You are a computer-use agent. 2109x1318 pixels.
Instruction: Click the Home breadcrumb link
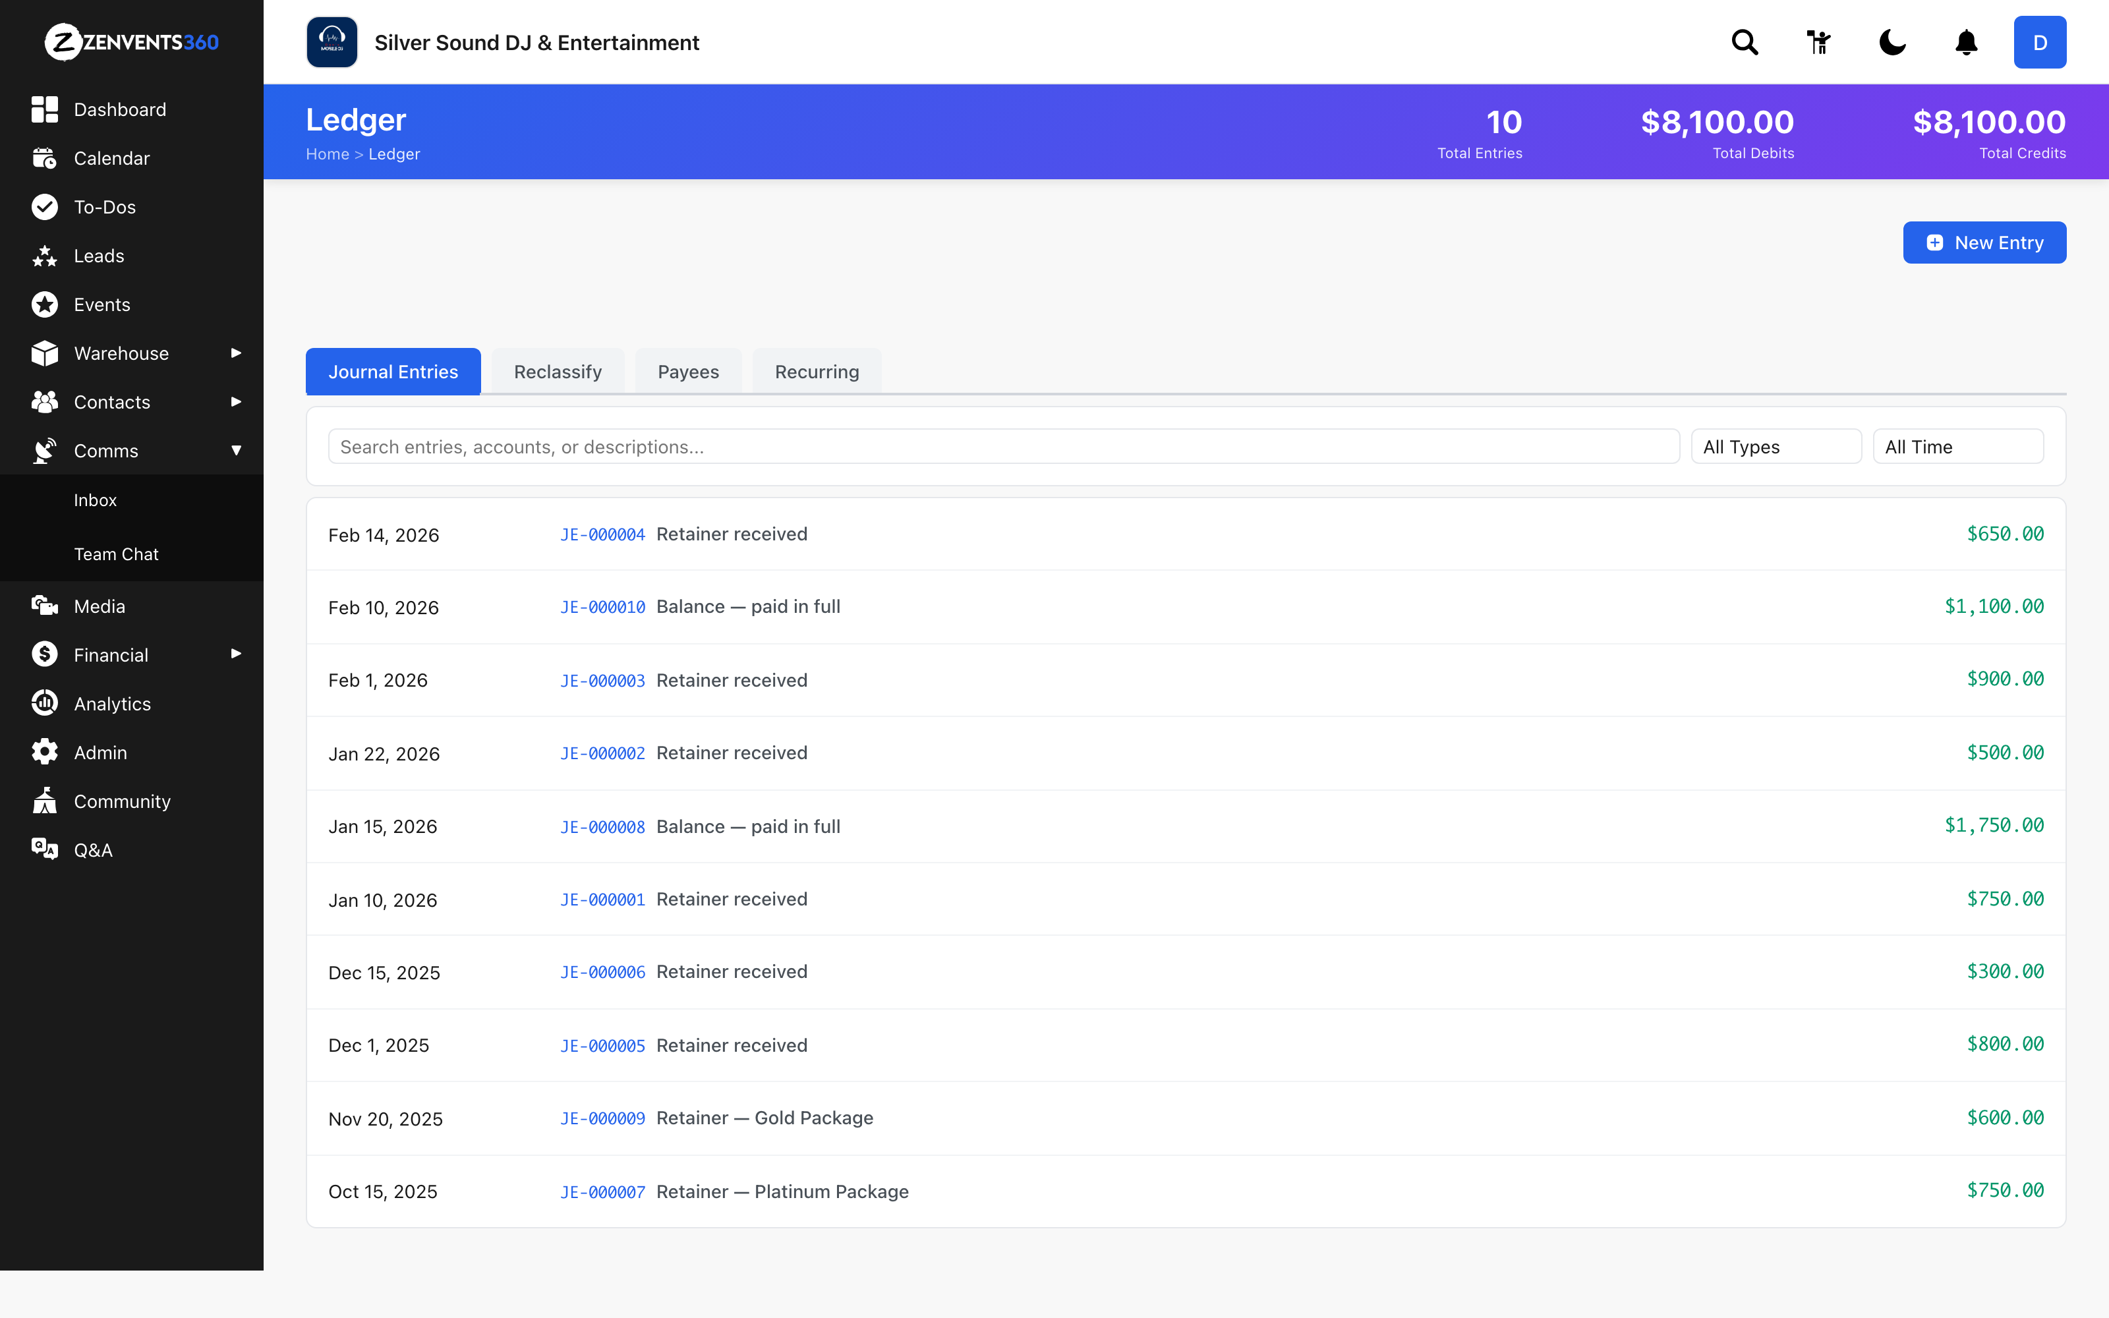327,154
